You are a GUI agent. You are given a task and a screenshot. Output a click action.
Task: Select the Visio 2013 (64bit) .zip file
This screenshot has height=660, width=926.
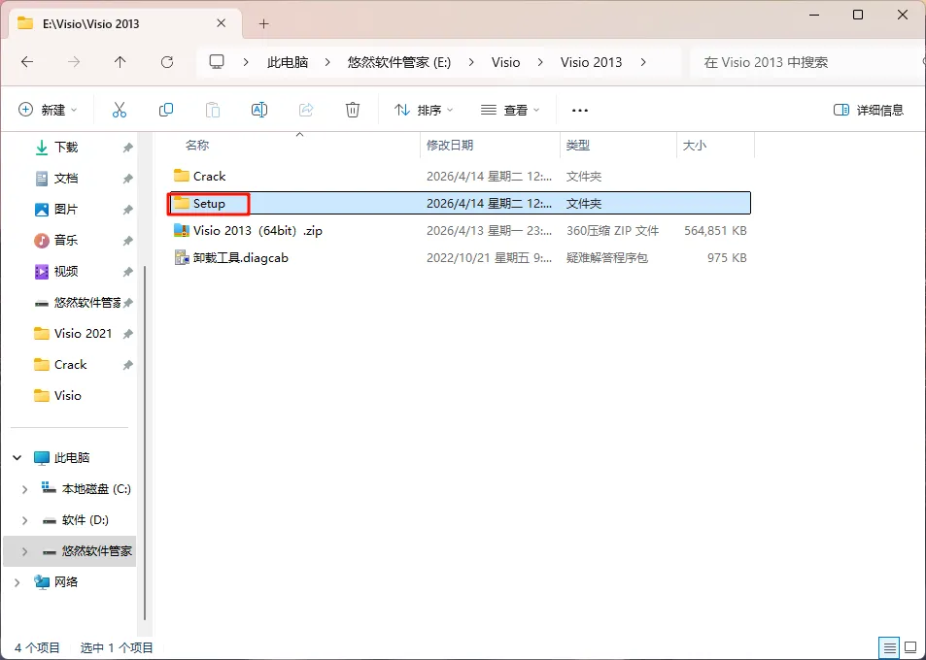[x=257, y=231]
